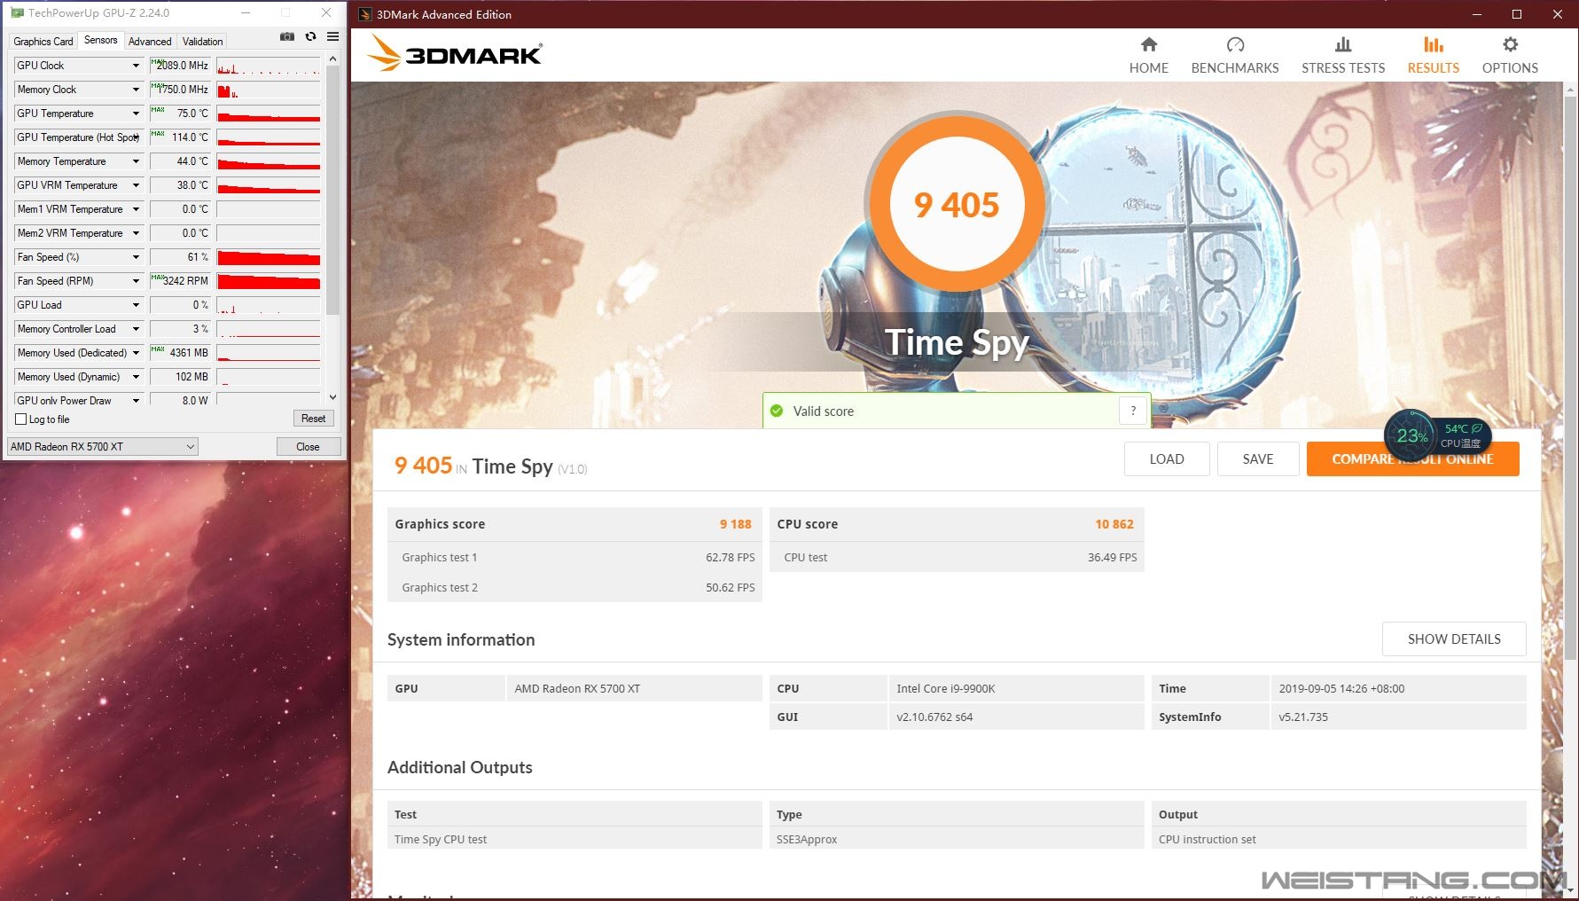Screen dimensions: 1579x901
Task: Expand the GPU VRM Temperature dropdown
Action: 136,185
